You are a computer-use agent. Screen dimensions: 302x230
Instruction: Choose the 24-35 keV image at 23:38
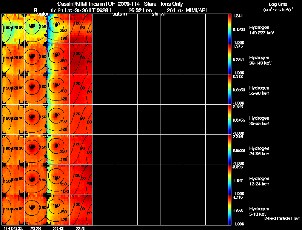(35, 150)
